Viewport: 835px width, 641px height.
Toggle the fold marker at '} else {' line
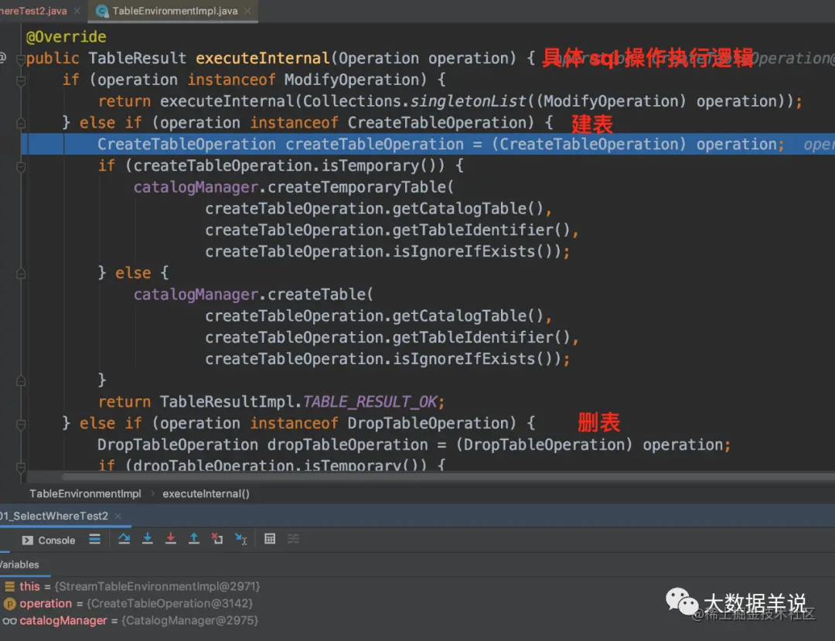[x=21, y=274]
